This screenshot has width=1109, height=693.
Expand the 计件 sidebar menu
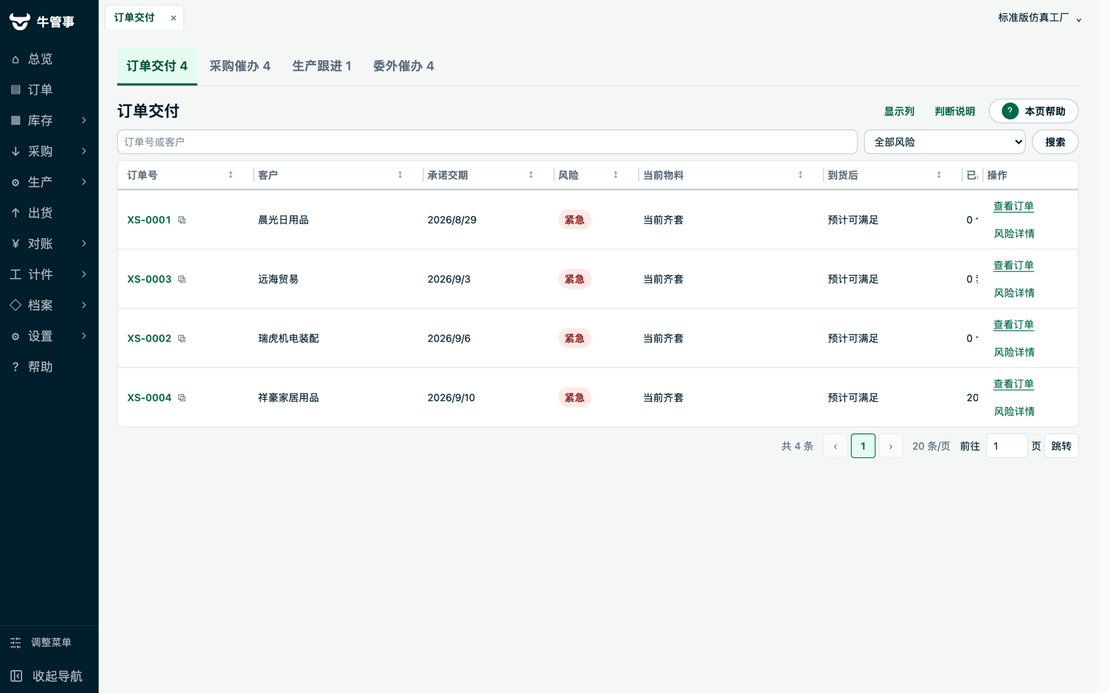tap(49, 274)
